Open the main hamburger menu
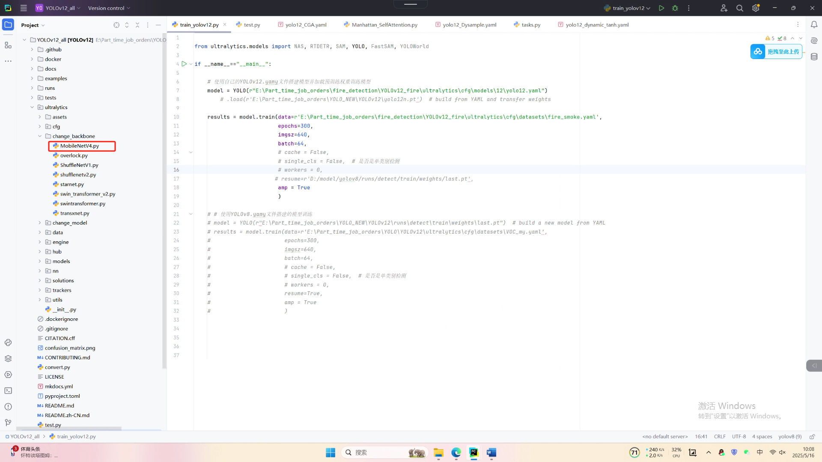Viewport: 822px width, 462px height. (x=24, y=8)
